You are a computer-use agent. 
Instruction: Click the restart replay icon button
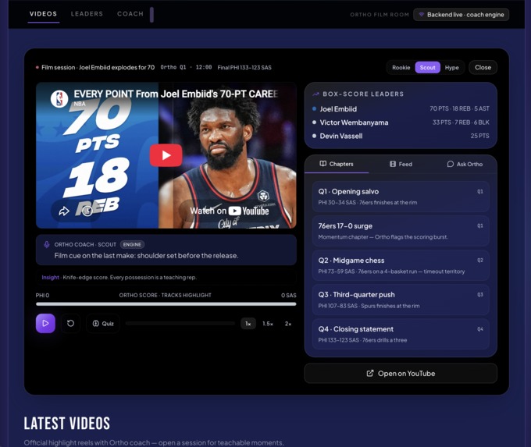point(70,324)
